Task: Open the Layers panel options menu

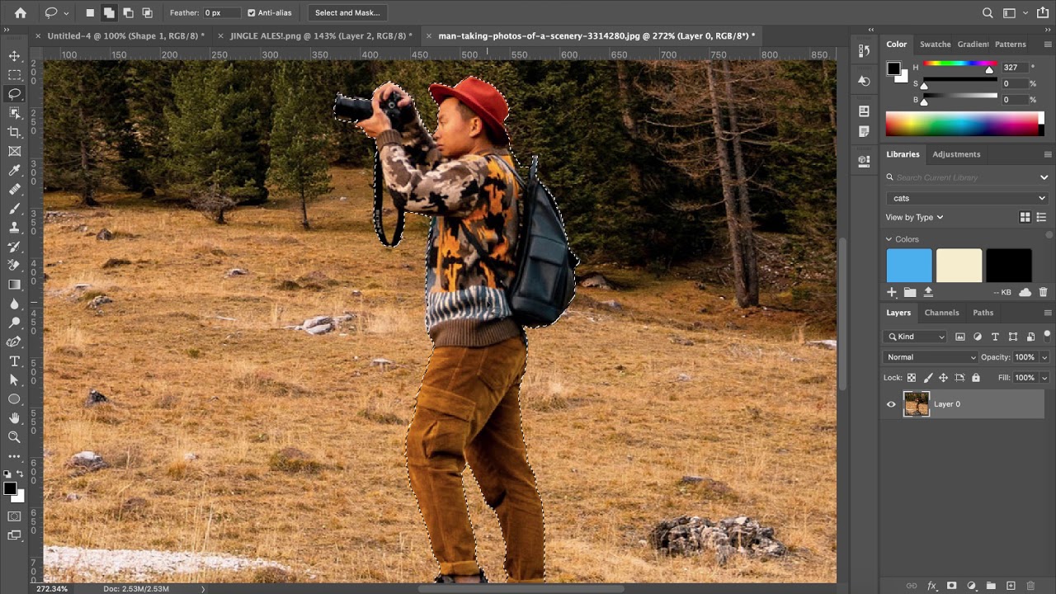Action: coord(1048,313)
